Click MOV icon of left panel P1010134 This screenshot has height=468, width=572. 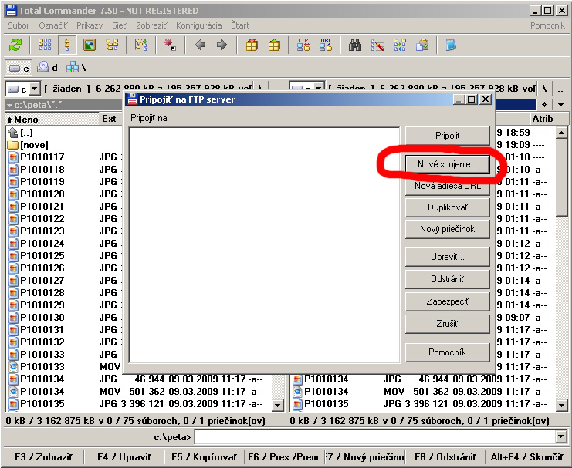point(13,392)
